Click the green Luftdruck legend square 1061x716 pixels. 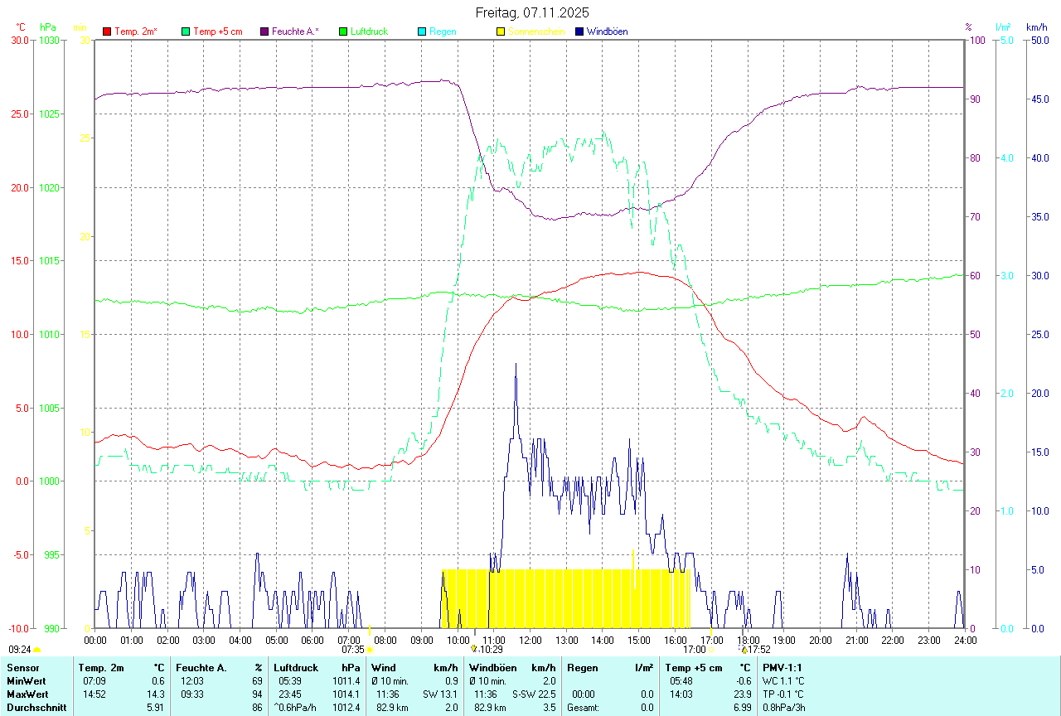click(343, 31)
